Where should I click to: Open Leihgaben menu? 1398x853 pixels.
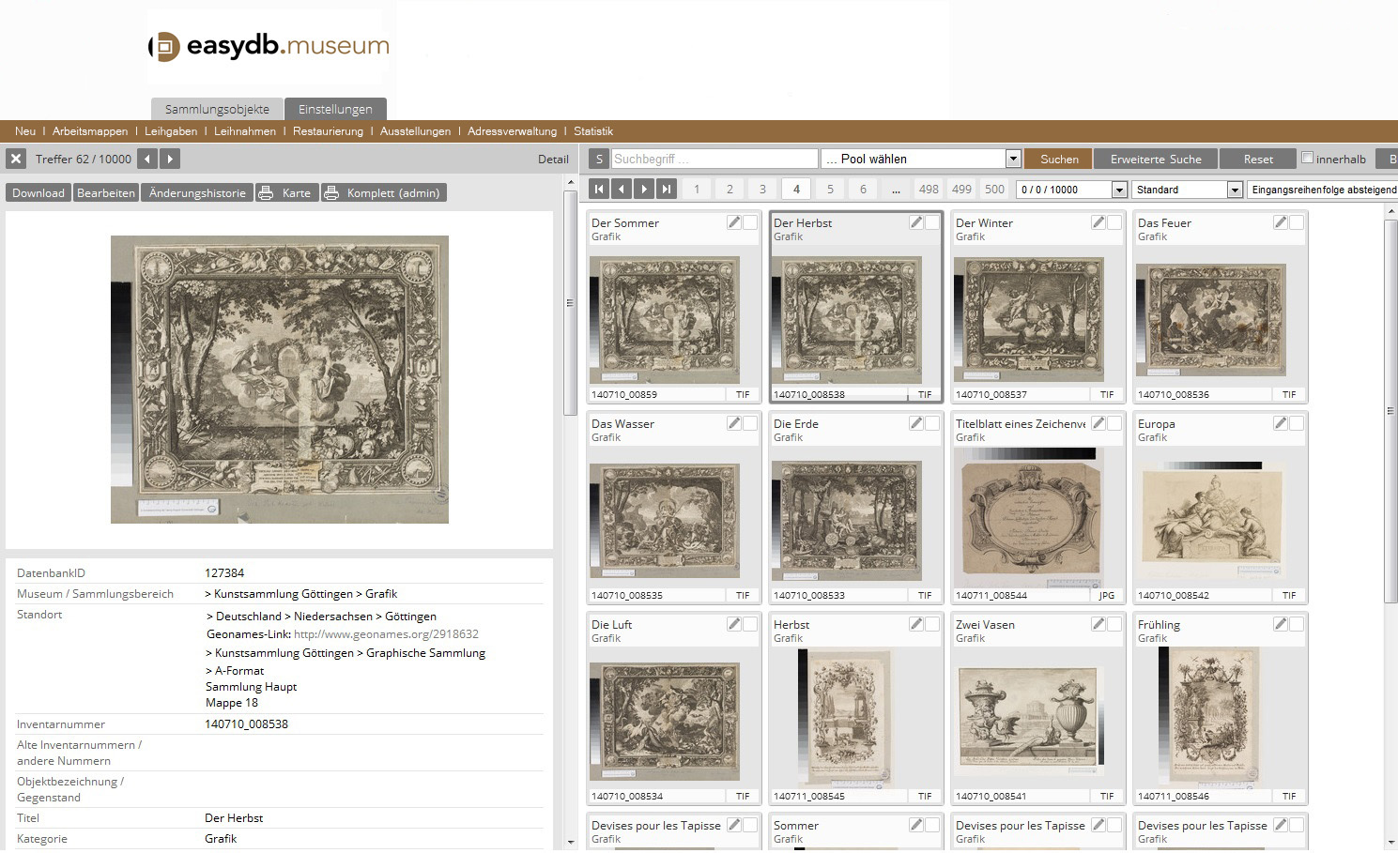171,131
